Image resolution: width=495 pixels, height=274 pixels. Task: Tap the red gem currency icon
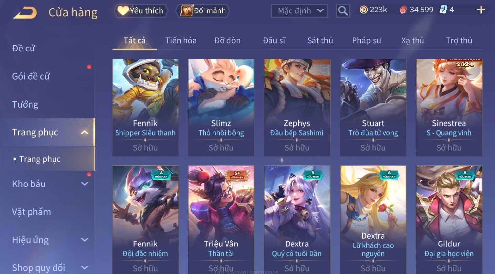tap(403, 10)
